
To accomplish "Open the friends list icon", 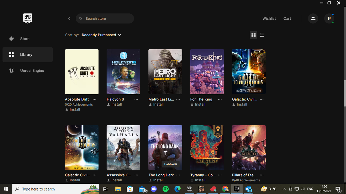I will [313, 19].
